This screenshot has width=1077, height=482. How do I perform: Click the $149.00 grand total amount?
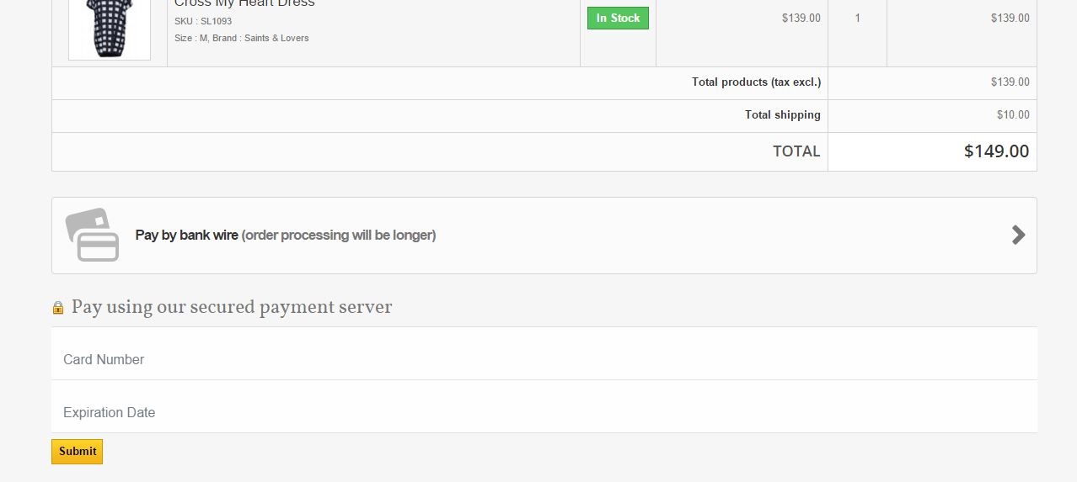click(996, 151)
